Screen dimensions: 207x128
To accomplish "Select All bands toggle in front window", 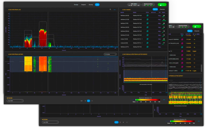I will [92, 101].
